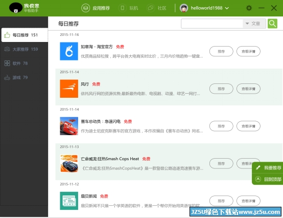The height and width of the screenshot is (218, 283).
Task: Click the afro logo icon
Action: coord(15,8)
